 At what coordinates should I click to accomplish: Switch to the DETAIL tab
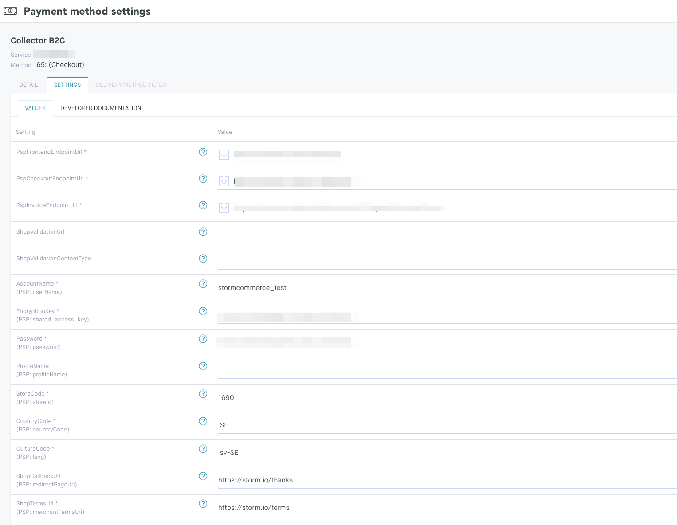[x=28, y=85]
